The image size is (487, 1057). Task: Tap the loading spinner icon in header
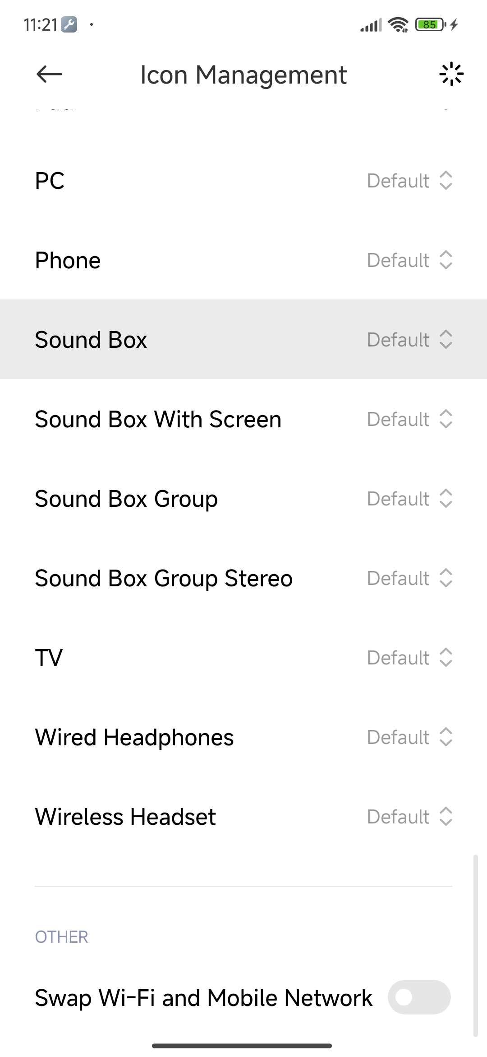coord(451,74)
